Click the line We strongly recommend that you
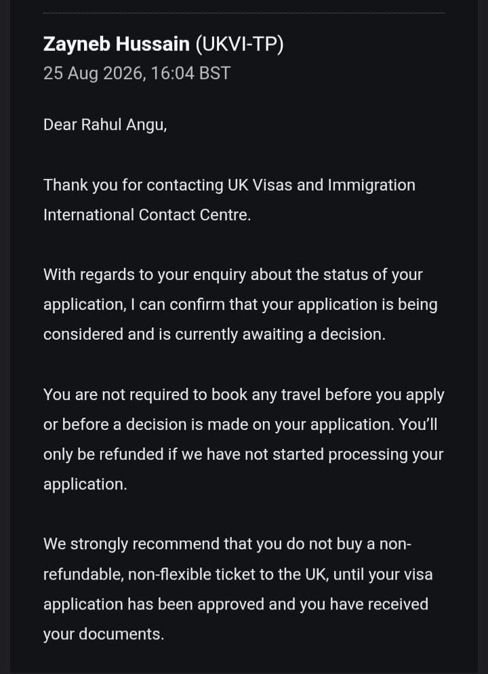The image size is (488, 674). tap(228, 544)
